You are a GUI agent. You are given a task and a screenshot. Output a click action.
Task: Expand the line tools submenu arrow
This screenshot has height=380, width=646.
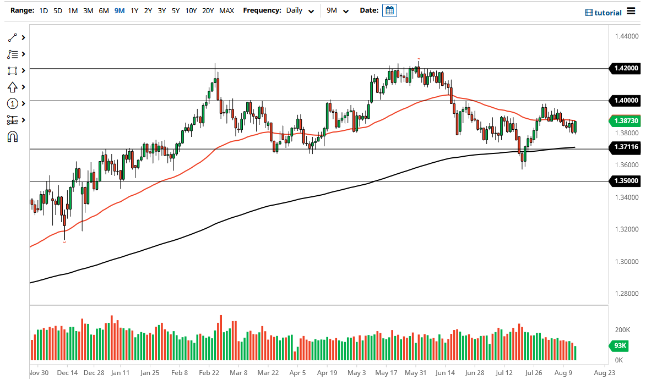click(24, 38)
